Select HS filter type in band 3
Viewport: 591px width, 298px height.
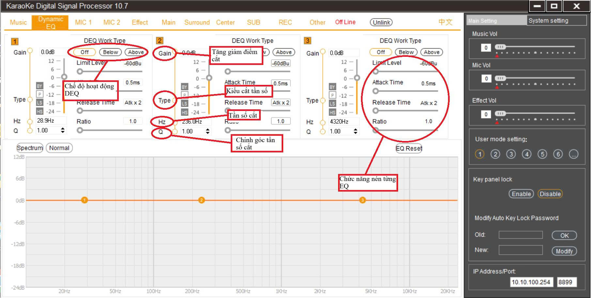pyautogui.click(x=332, y=112)
